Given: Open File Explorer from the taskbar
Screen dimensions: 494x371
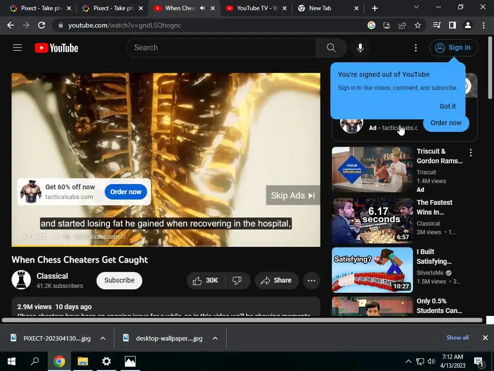Looking at the screenshot, I should [83, 361].
